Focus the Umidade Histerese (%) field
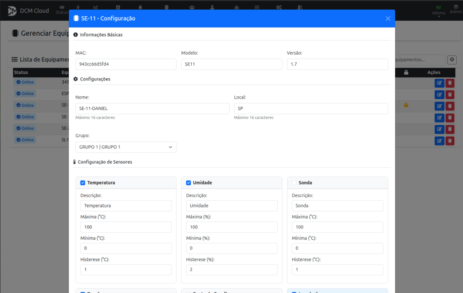The width and height of the screenshot is (463, 293). [231, 269]
